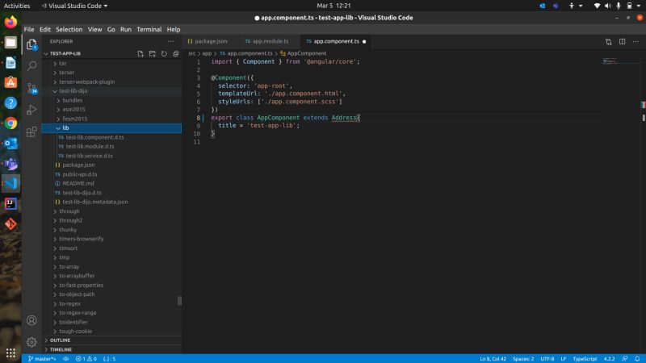Open Microsoft Teams from the dock

(10, 164)
